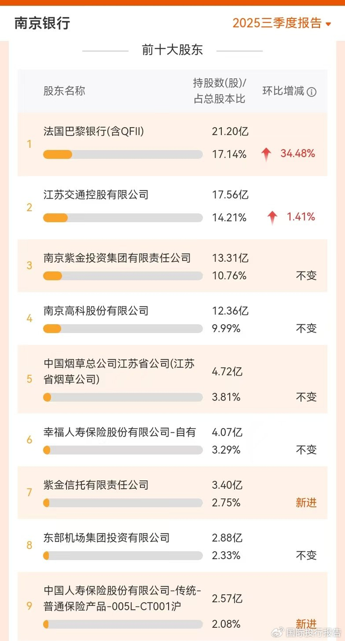Click red up arrow beside 1.41%

[272, 217]
